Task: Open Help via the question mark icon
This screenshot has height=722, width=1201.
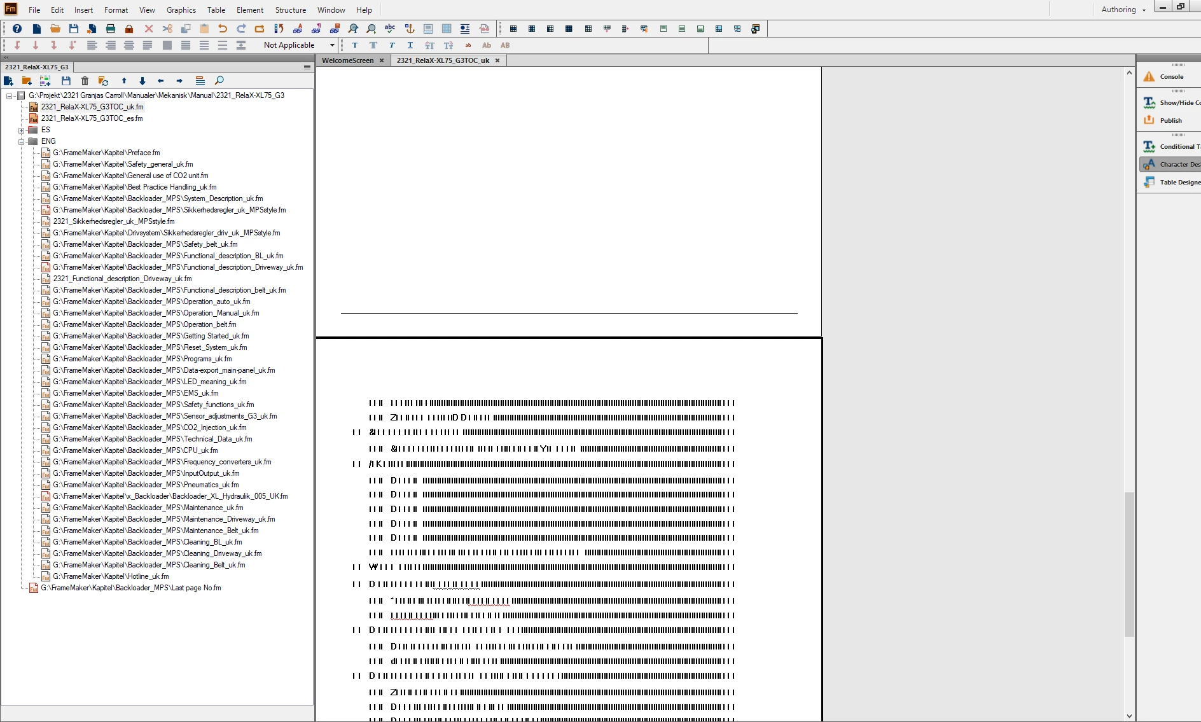Action: 17,29
